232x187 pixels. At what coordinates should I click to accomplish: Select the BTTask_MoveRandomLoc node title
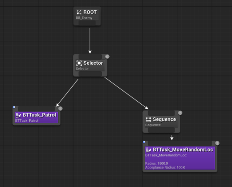pos(183,150)
